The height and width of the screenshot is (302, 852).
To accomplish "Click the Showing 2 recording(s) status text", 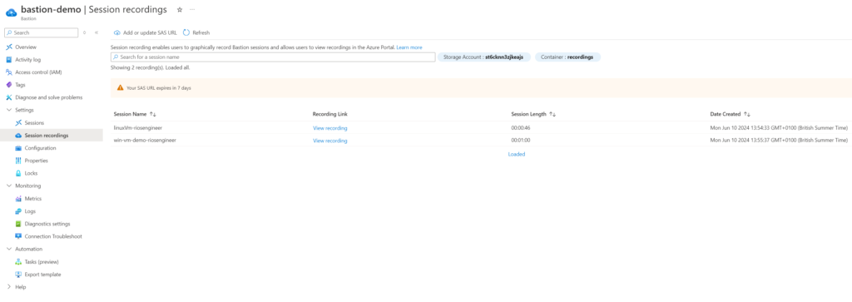I will pyautogui.click(x=150, y=68).
